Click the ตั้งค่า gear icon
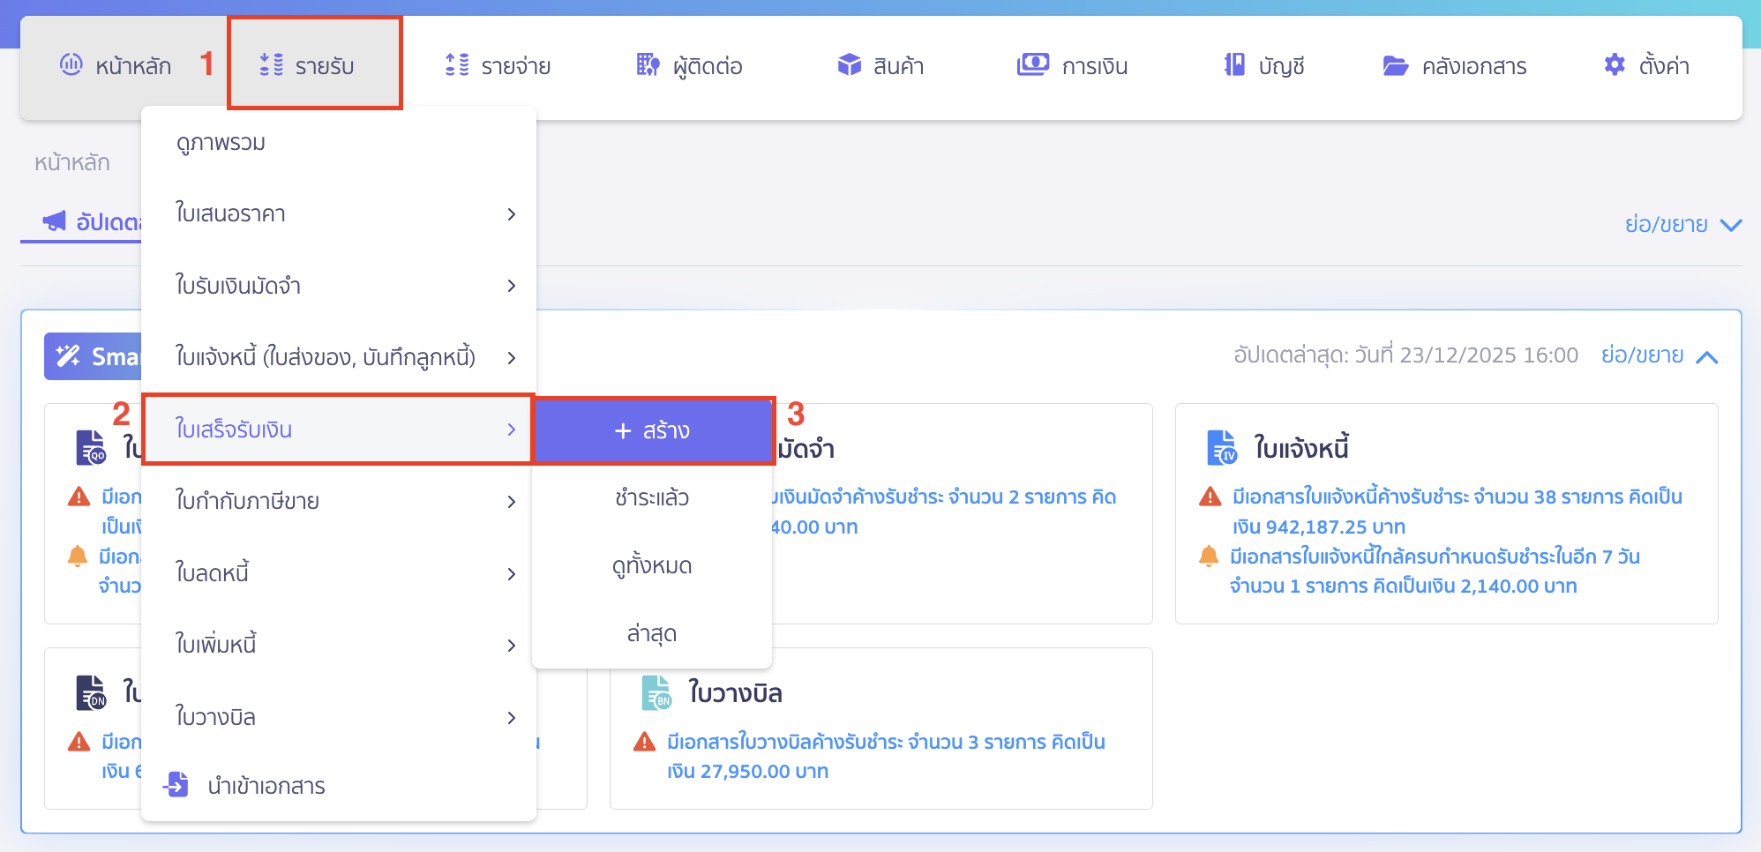Viewport: 1761px width, 852px height. tap(1614, 64)
